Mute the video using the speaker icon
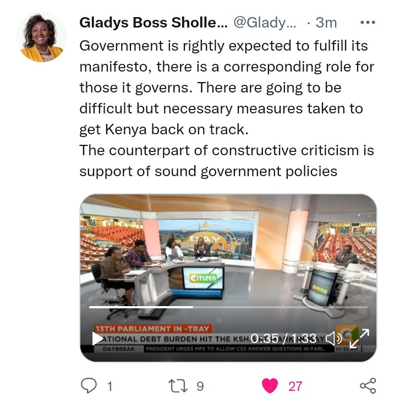394x403 pixels. click(x=333, y=338)
